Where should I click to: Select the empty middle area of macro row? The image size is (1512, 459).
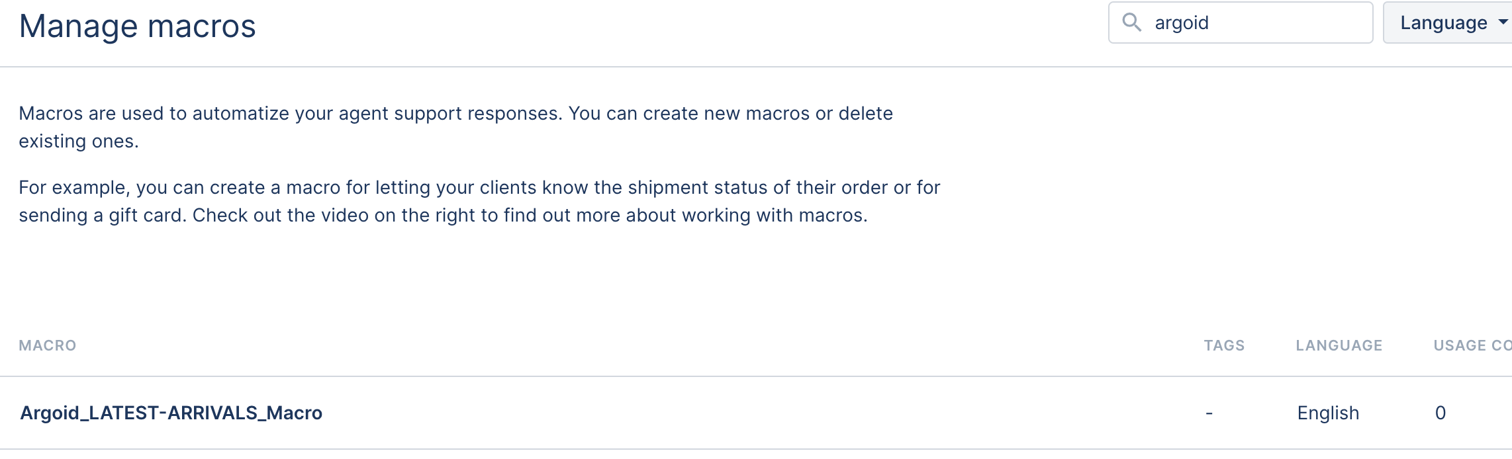(761, 413)
